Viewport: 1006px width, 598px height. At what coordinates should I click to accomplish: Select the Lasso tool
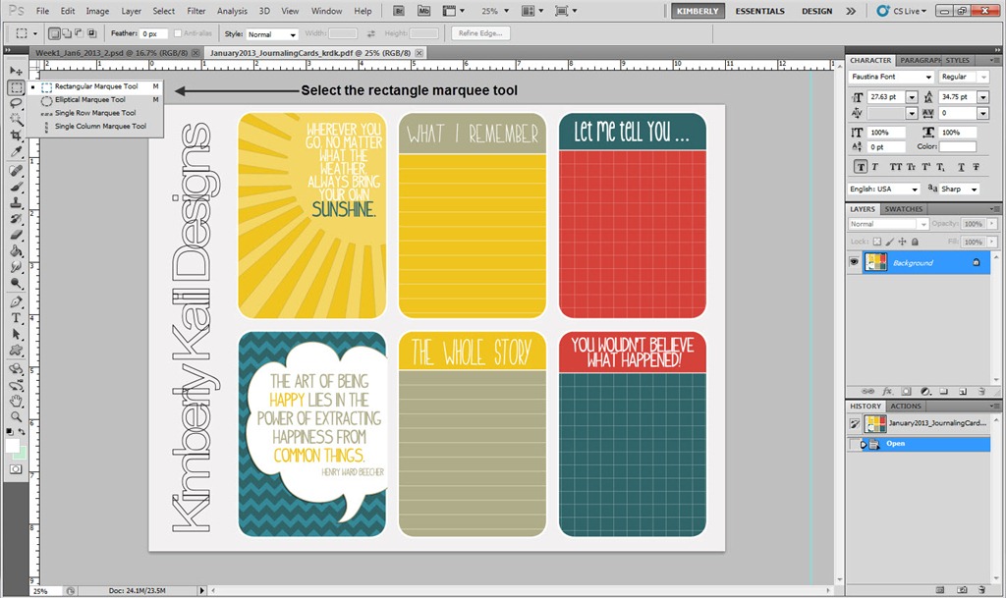(x=17, y=103)
